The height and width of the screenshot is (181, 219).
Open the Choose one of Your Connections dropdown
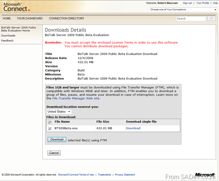184,9
